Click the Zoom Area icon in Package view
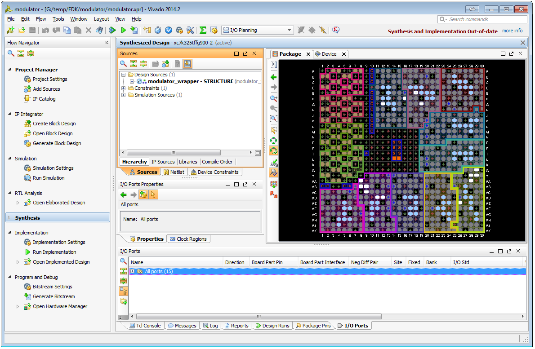The width and height of the screenshot is (535, 349). tap(274, 119)
